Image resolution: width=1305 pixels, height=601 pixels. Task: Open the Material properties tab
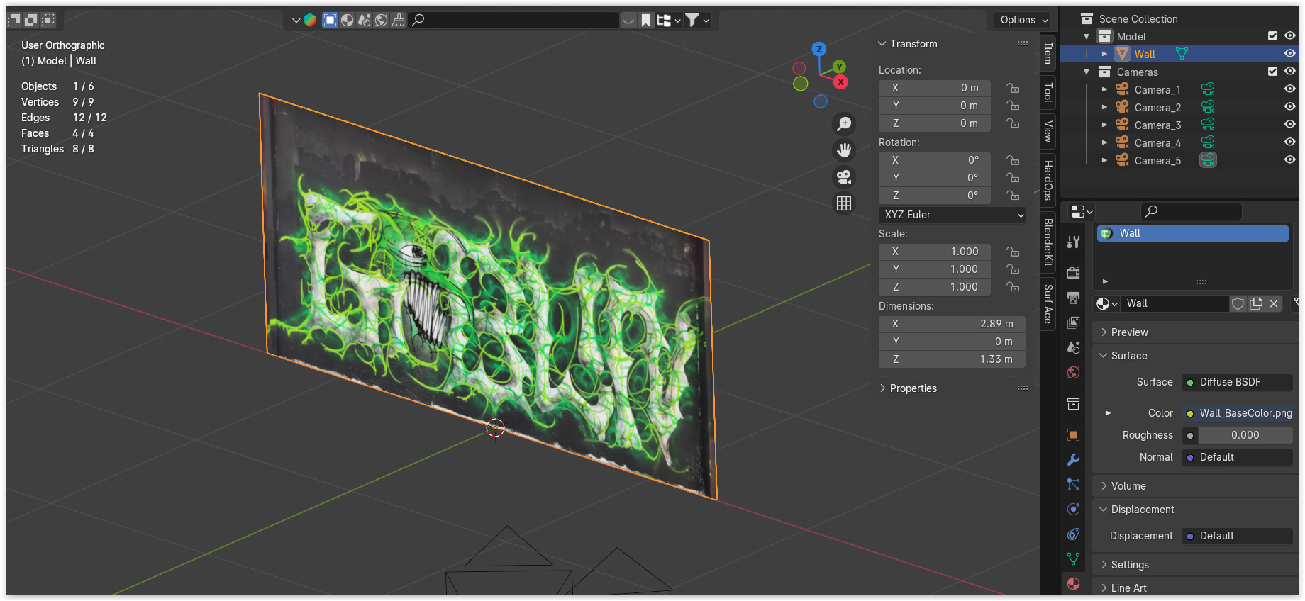pos(1074,583)
